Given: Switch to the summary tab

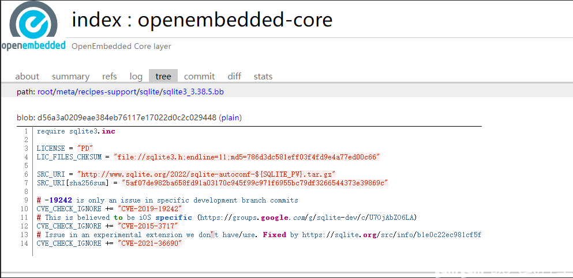Looking at the screenshot, I should pos(70,77).
